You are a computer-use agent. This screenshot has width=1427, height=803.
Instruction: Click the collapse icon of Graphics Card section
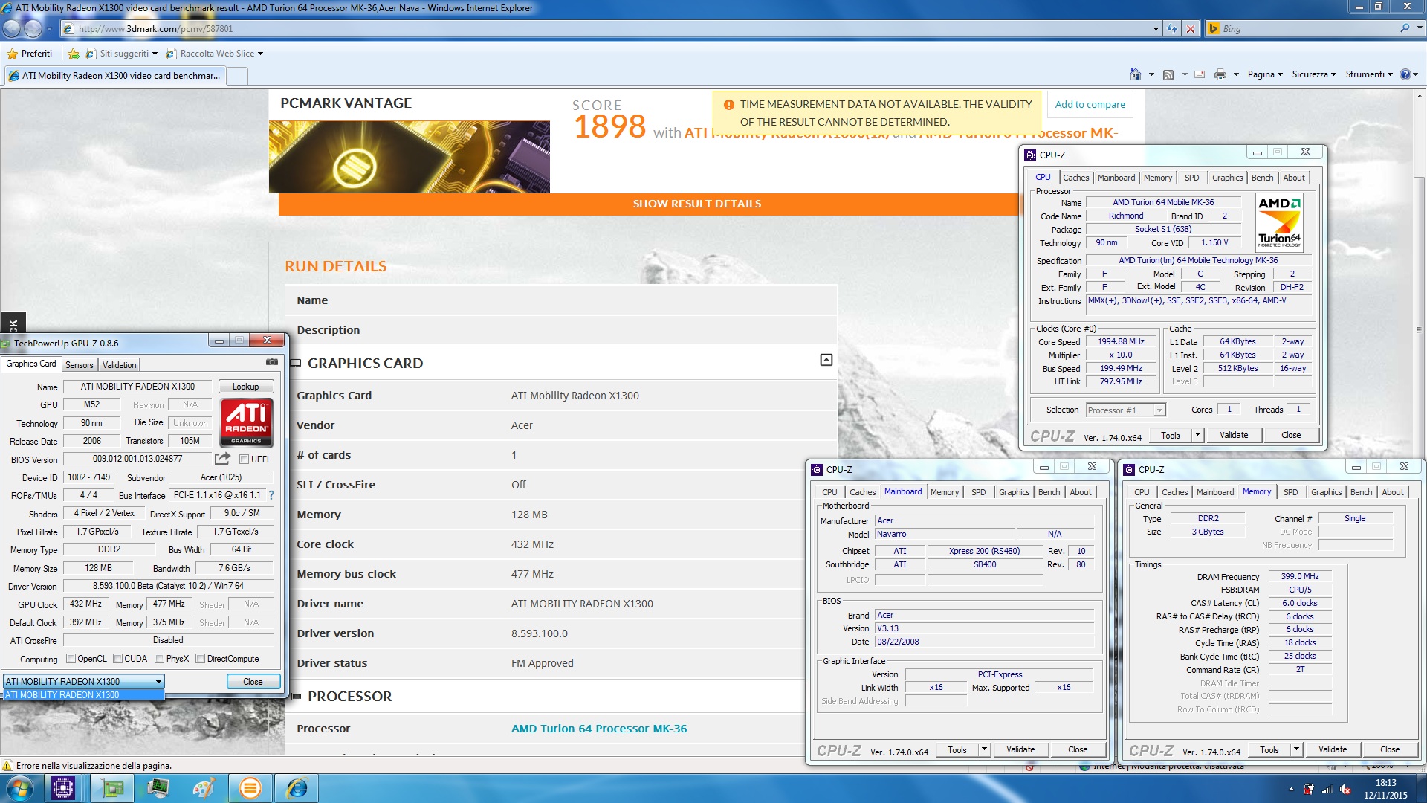[826, 360]
